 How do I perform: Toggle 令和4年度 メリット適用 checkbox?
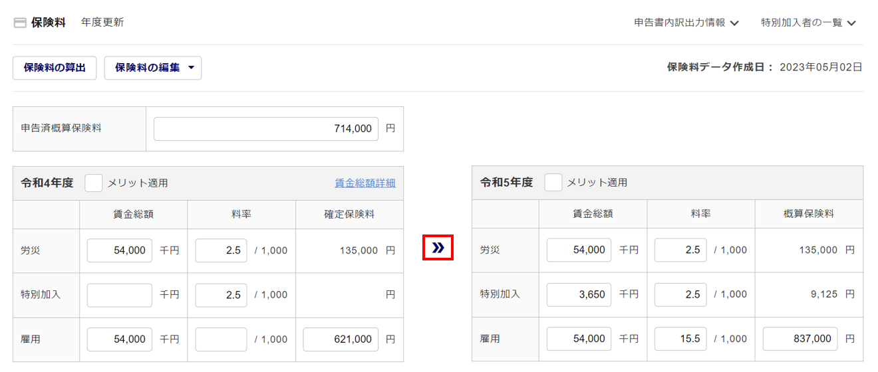coord(94,183)
